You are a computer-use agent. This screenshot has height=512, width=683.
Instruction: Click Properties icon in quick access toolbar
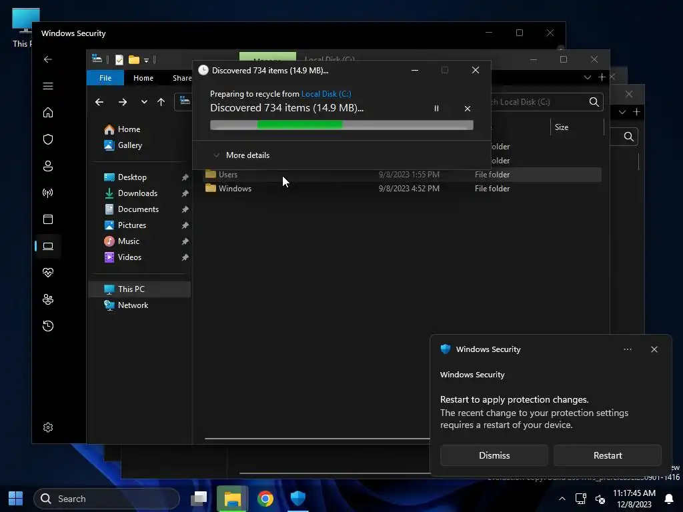coord(119,59)
